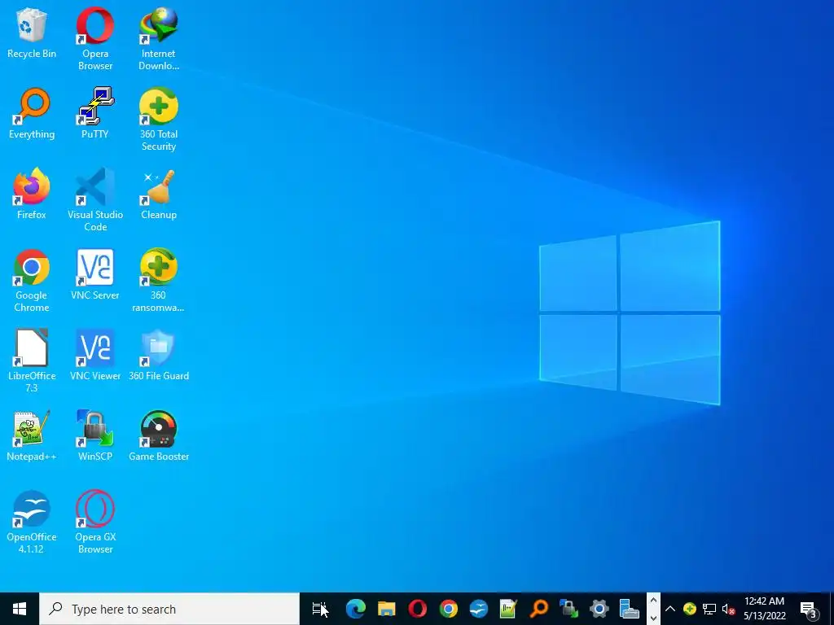The image size is (834, 625).
Task: Launch Chrome from the taskbar
Action: pos(449,609)
